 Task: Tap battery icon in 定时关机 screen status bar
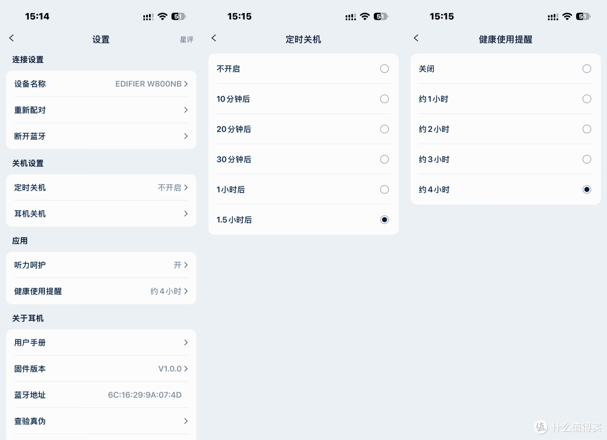click(381, 16)
